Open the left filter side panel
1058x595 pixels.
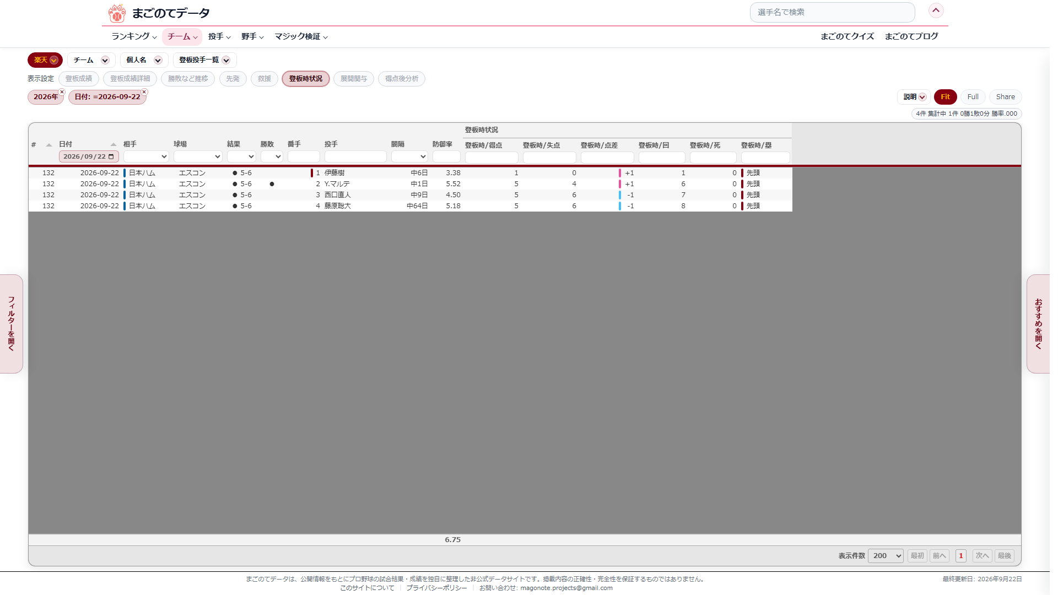click(11, 324)
